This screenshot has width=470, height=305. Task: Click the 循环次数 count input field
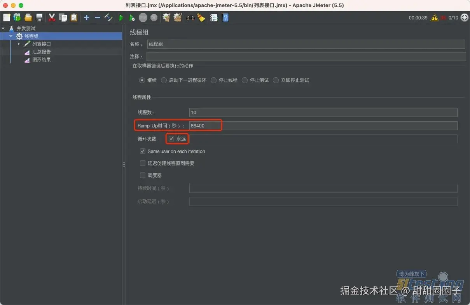point(323,139)
